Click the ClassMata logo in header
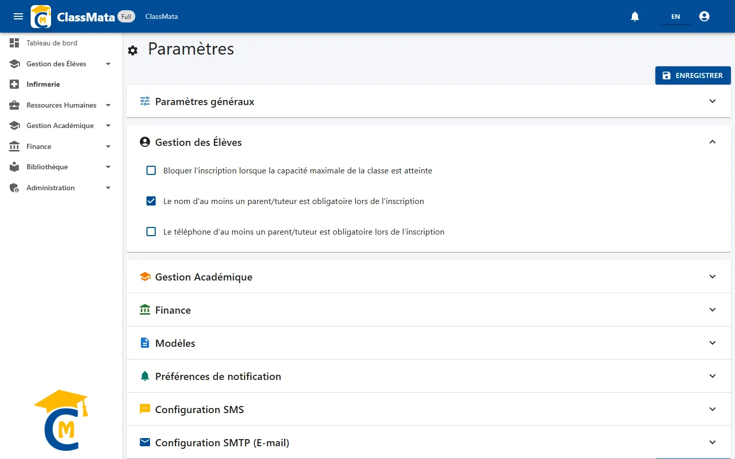Screen dimensions: 735x459 tap(41, 16)
